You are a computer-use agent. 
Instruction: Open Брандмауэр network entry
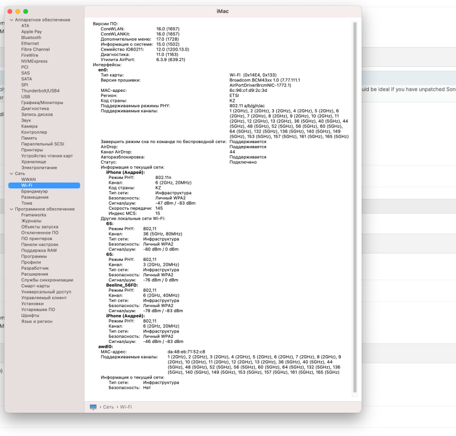34,192
